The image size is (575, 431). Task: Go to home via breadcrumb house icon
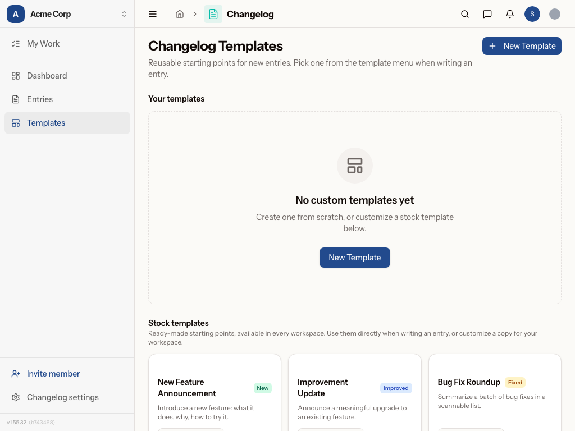point(179,14)
